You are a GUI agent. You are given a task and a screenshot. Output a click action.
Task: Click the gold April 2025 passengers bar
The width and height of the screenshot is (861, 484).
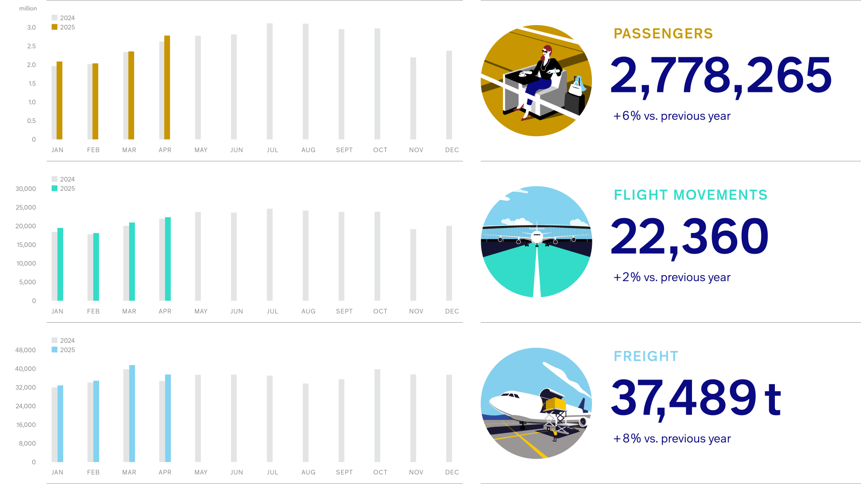pyautogui.click(x=167, y=87)
